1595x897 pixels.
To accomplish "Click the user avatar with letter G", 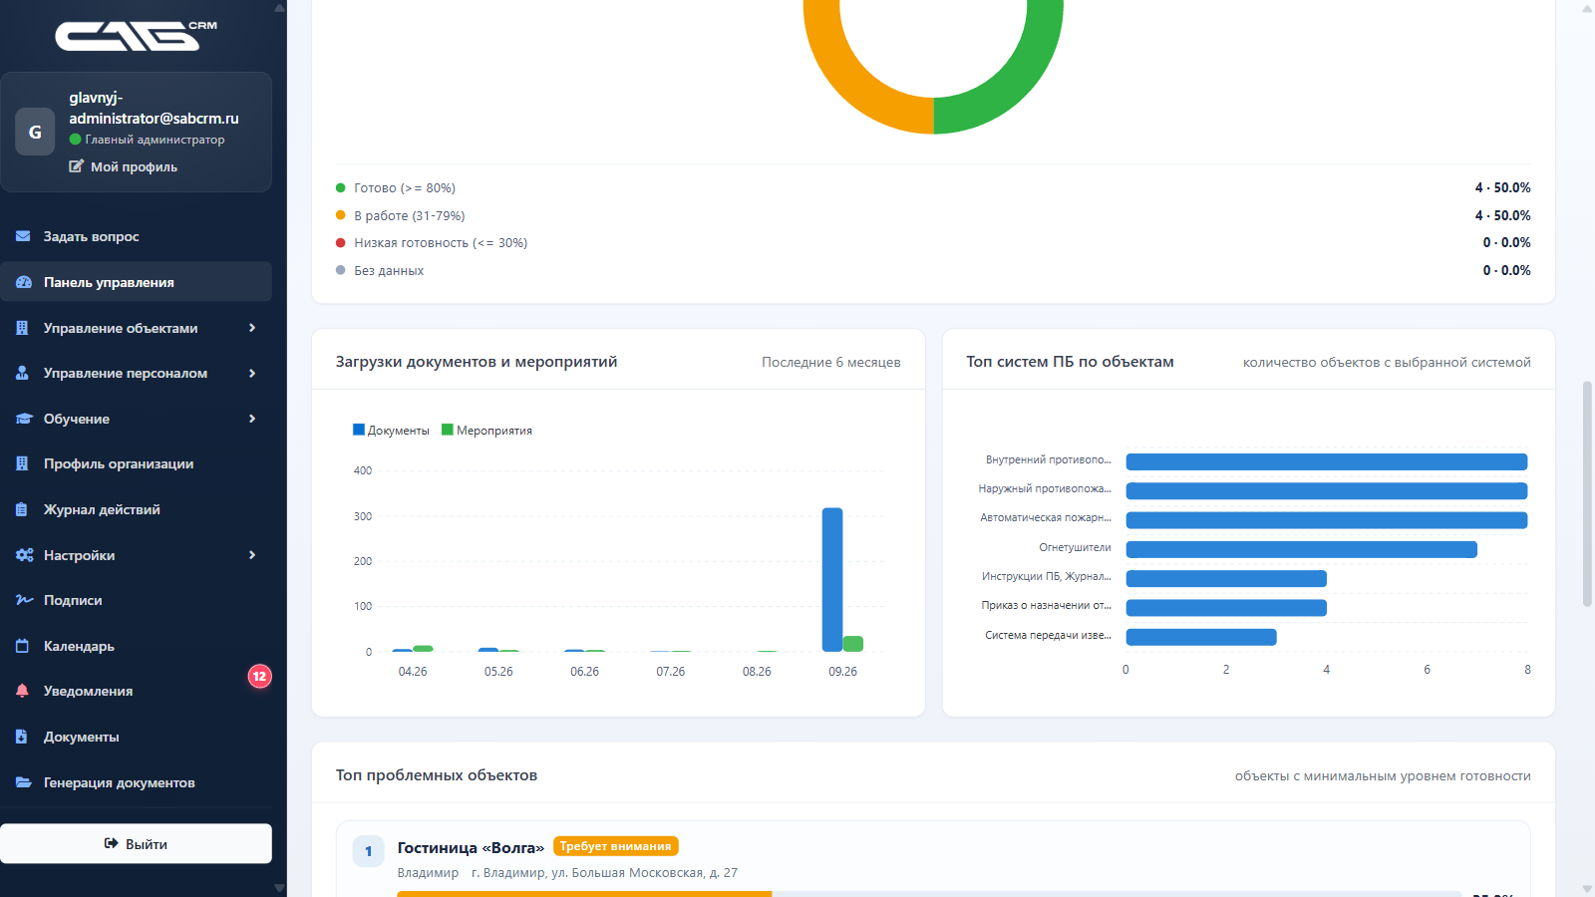I will point(35,132).
